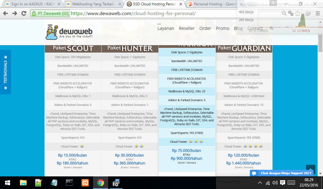The image size is (323, 189).
Task: Click the touch keyboard tray icon
Action: (x=291, y=183)
